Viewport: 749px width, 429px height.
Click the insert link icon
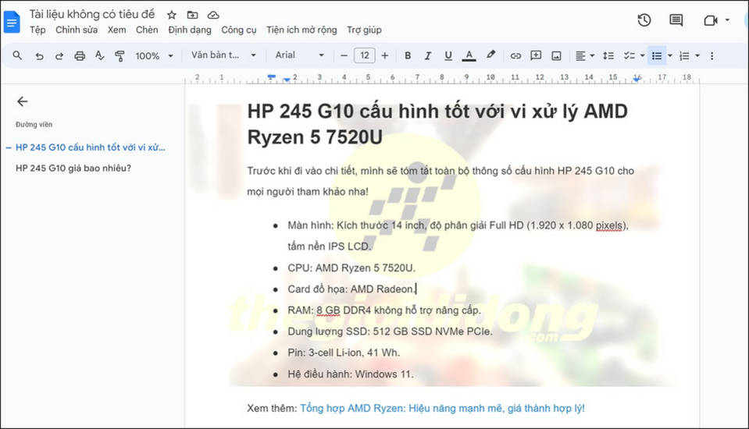(515, 56)
